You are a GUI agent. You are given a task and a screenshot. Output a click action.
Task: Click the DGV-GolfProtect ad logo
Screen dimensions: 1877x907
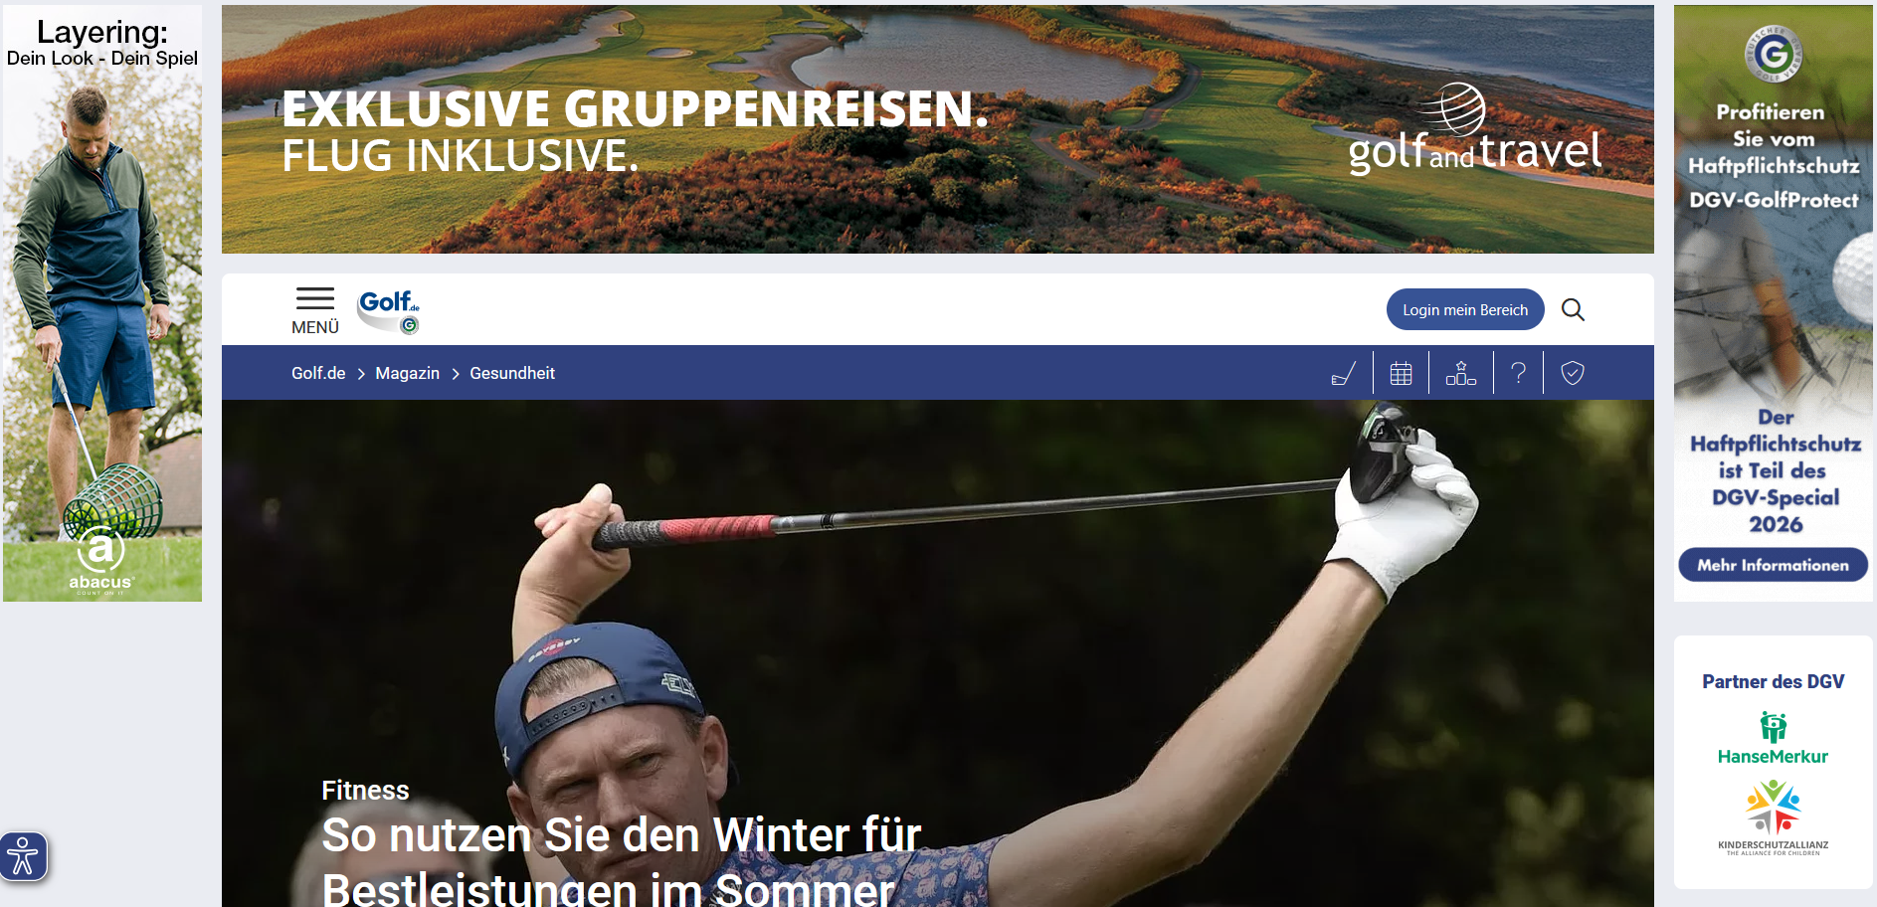[x=1774, y=53]
